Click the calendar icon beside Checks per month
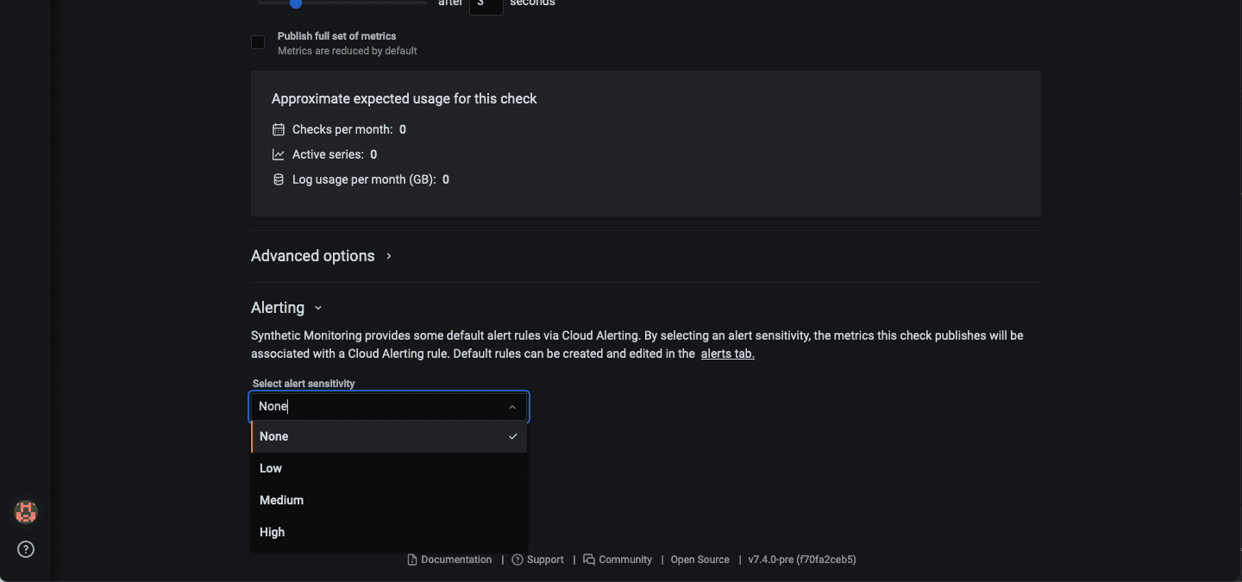 click(x=279, y=129)
